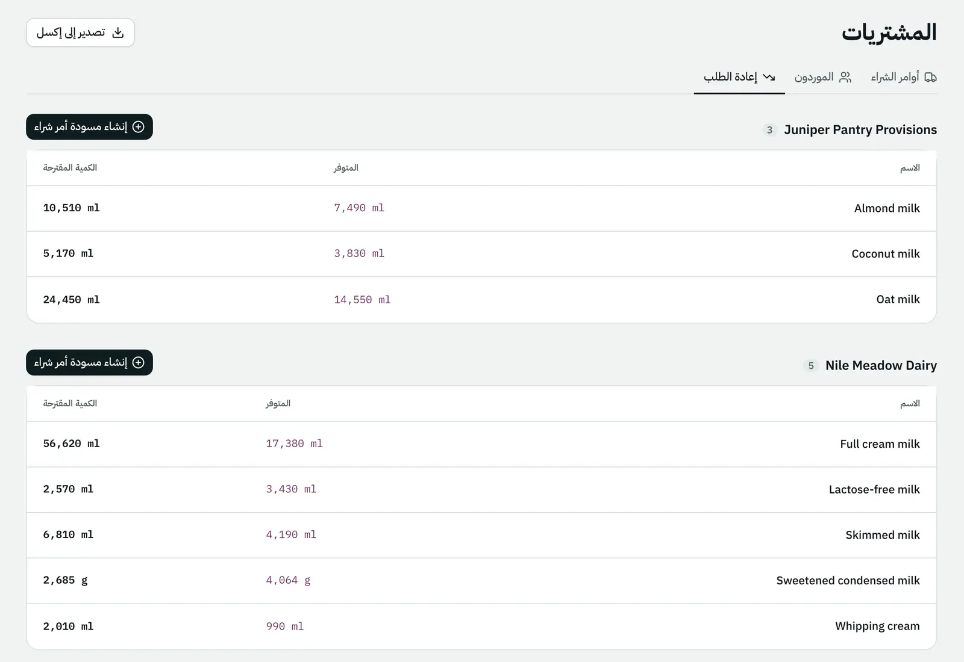The height and width of the screenshot is (662, 964).
Task: Click available value 4,190 ml
Action: (x=291, y=535)
